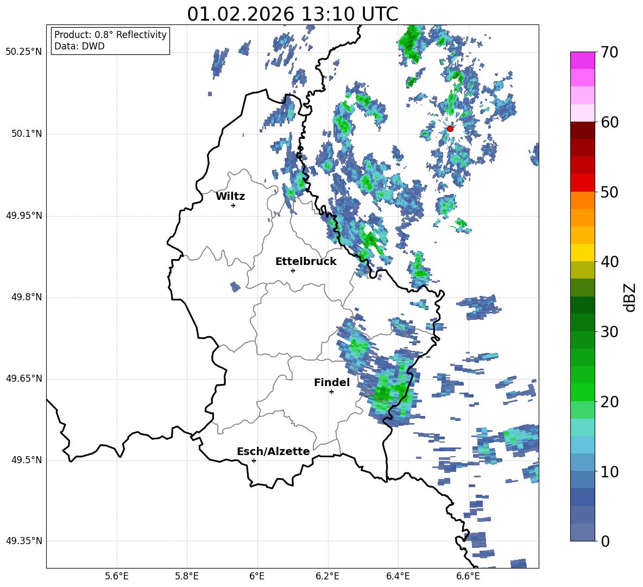
Task: Click the title 01.02.2026 13:10 UTC
Action: [x=293, y=14]
